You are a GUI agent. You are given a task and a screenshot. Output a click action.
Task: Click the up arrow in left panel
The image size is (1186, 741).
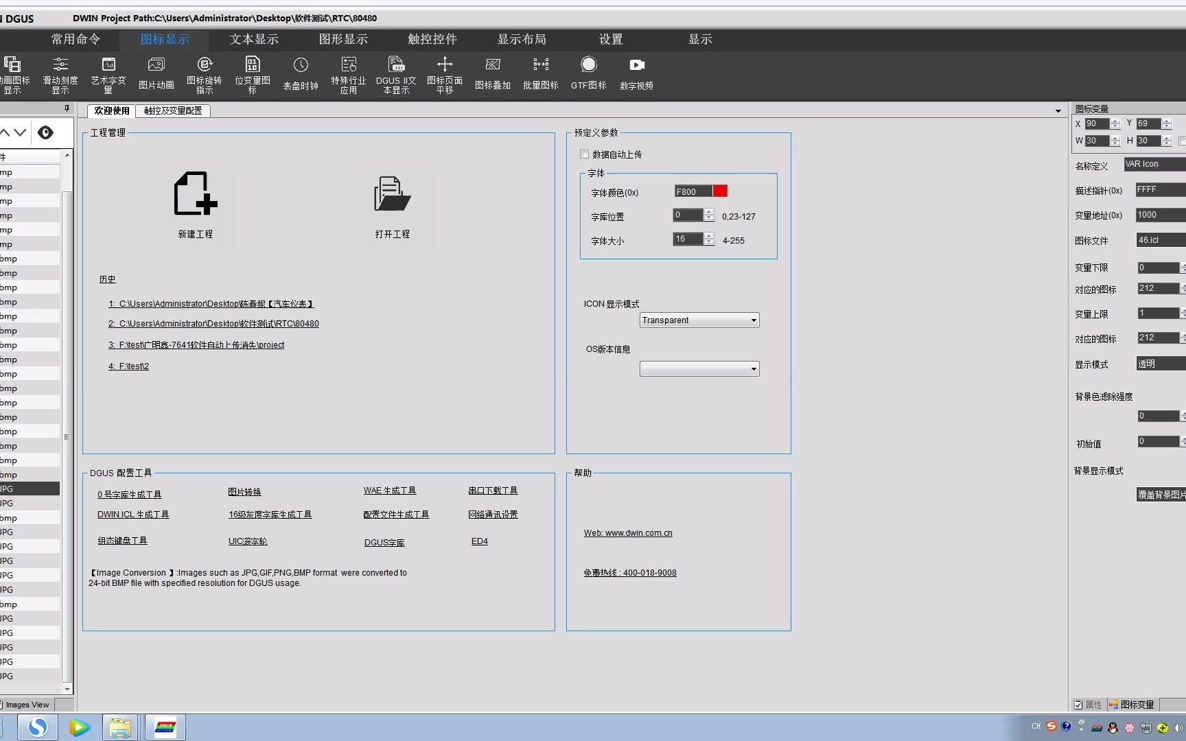click(x=4, y=132)
